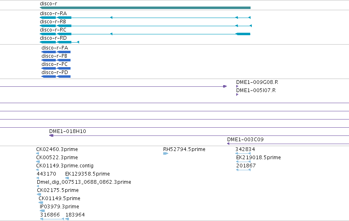Select the CK01149.3prime.contig label
This screenshot has width=349, height=221.
pyautogui.click(x=65, y=166)
